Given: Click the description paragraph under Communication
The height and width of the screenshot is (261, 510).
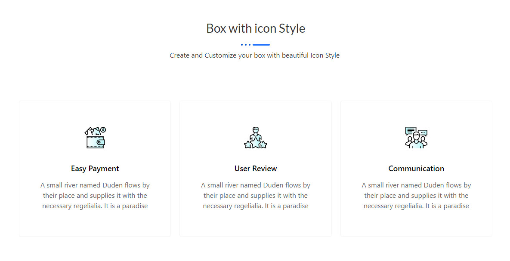Looking at the screenshot, I should [416, 196].
